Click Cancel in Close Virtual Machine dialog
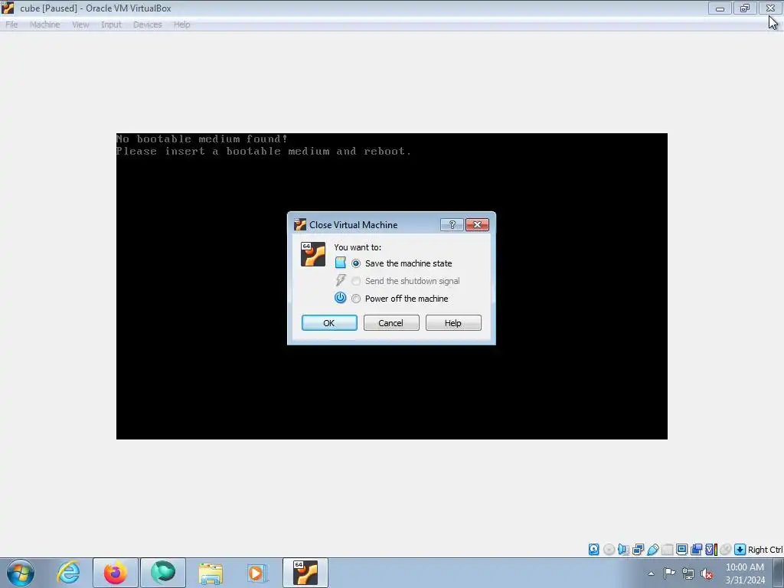784x588 pixels. (391, 323)
